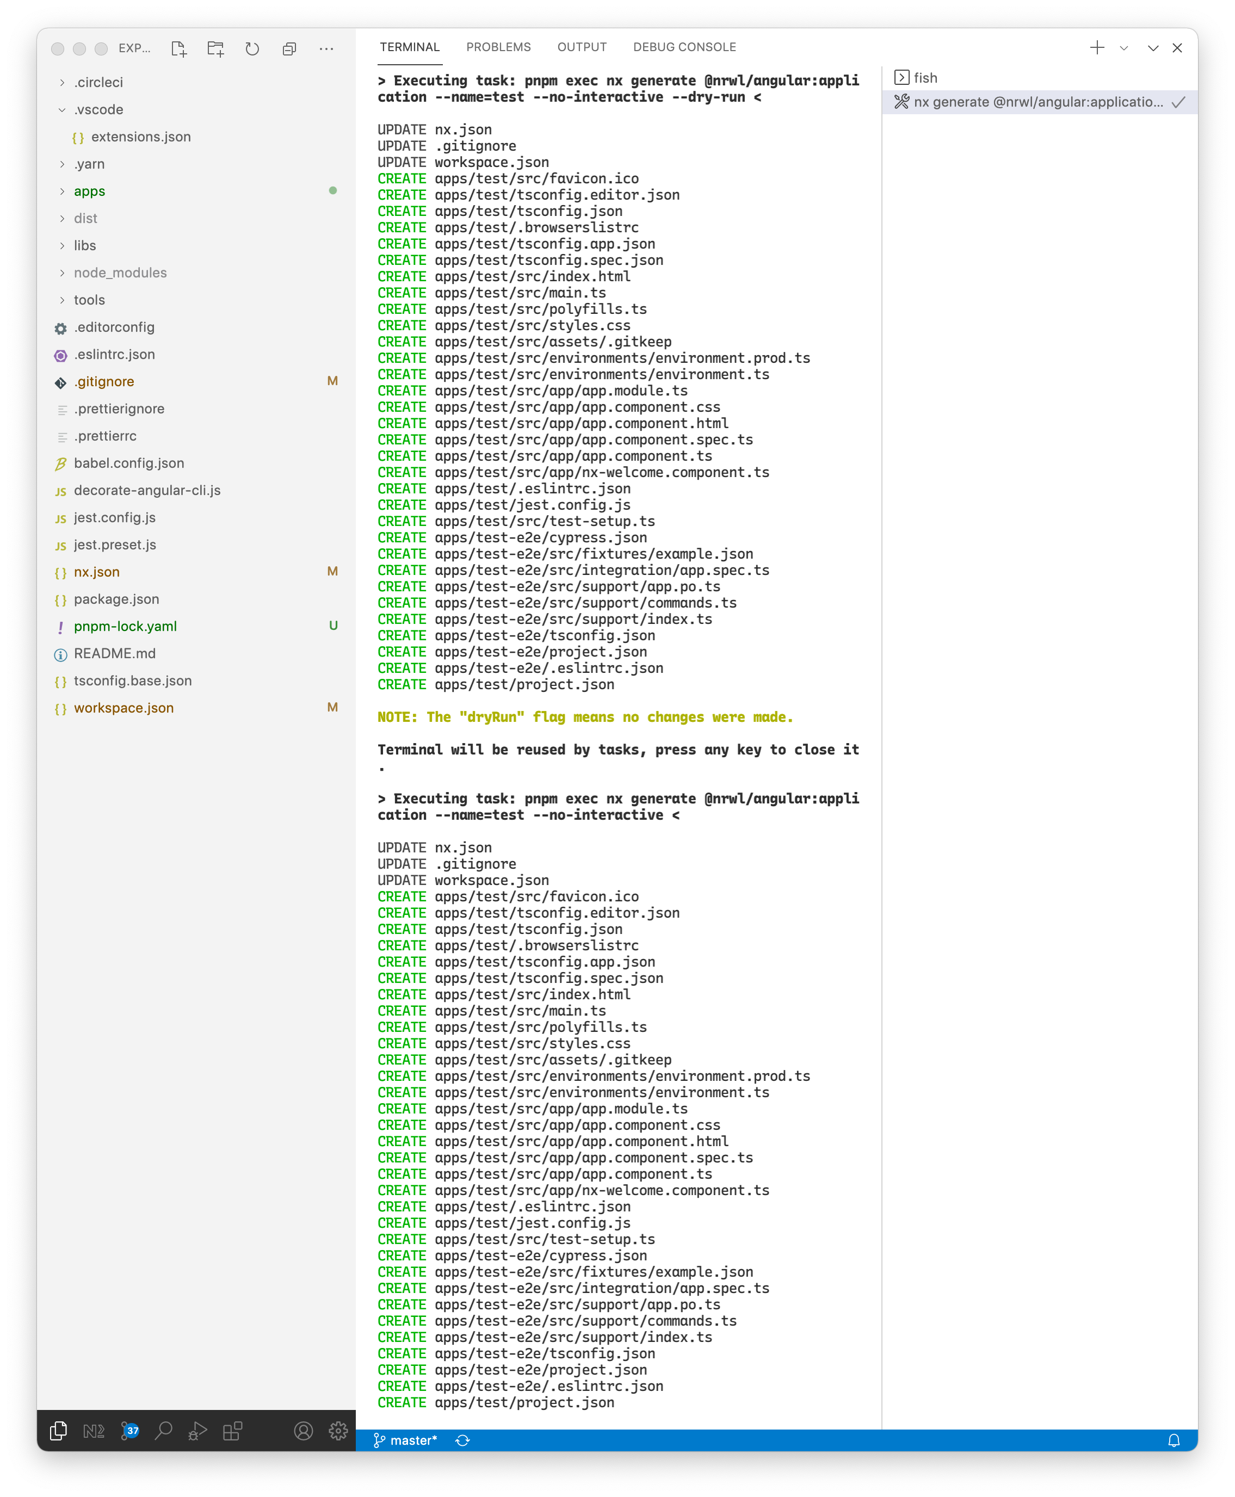
Task: Create a new terminal with the plus button
Action: (1097, 48)
